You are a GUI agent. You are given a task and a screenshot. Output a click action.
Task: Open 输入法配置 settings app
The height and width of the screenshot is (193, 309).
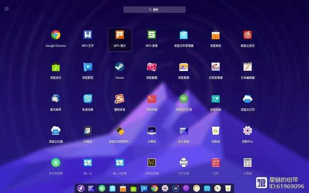(120, 163)
